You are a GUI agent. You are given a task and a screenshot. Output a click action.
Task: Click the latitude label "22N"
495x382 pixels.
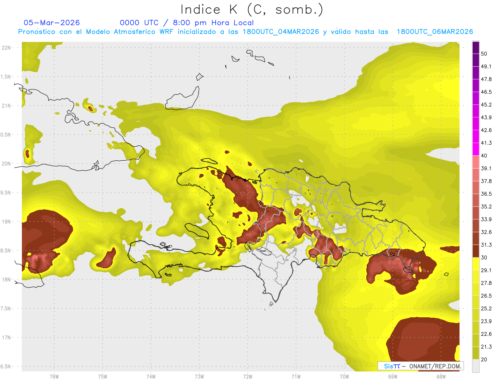(6, 48)
